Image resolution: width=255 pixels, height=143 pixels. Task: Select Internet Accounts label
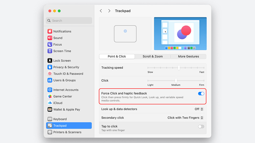pos(66,90)
